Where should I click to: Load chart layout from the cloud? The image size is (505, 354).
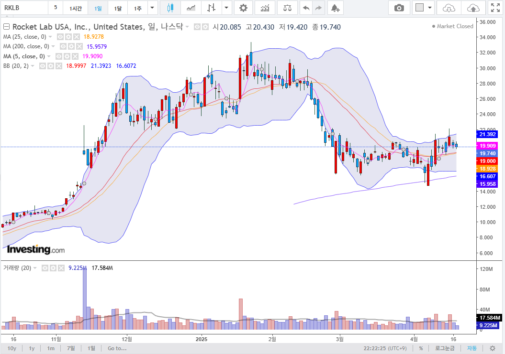[x=449, y=8]
